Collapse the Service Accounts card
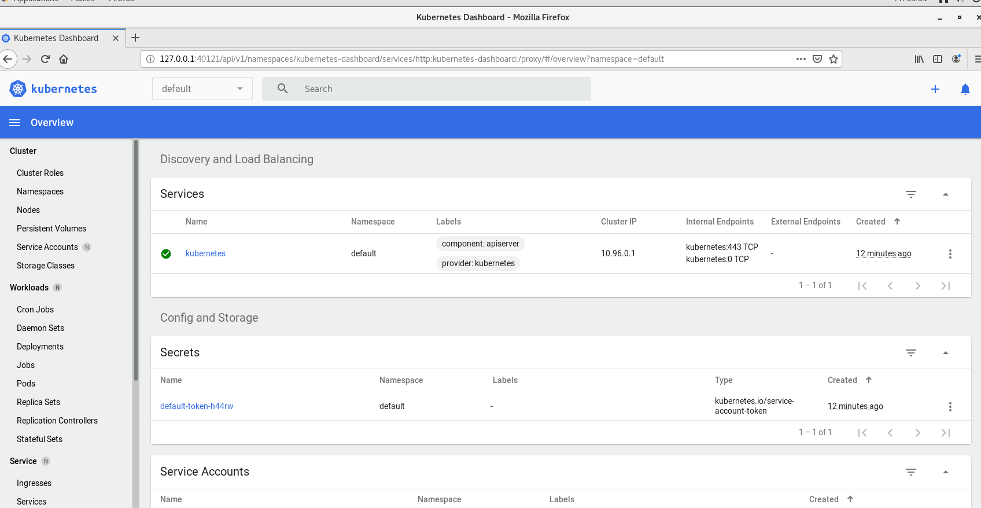Viewport: 981px width, 508px height. click(x=946, y=472)
